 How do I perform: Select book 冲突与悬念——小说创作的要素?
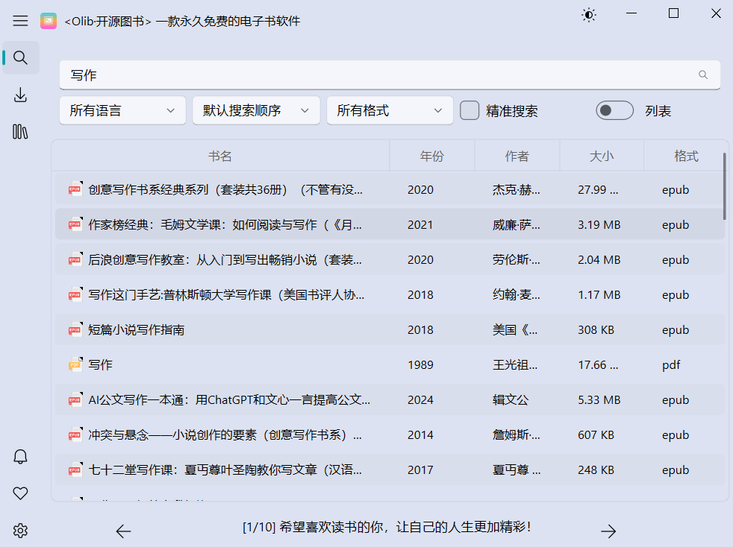pos(225,434)
